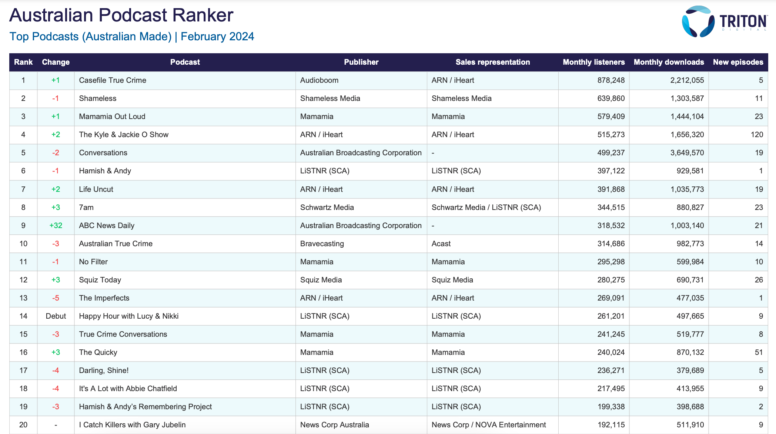The width and height of the screenshot is (776, 434).
Task: Click the 2,212,055 monthly downloads value
Action: [687, 80]
